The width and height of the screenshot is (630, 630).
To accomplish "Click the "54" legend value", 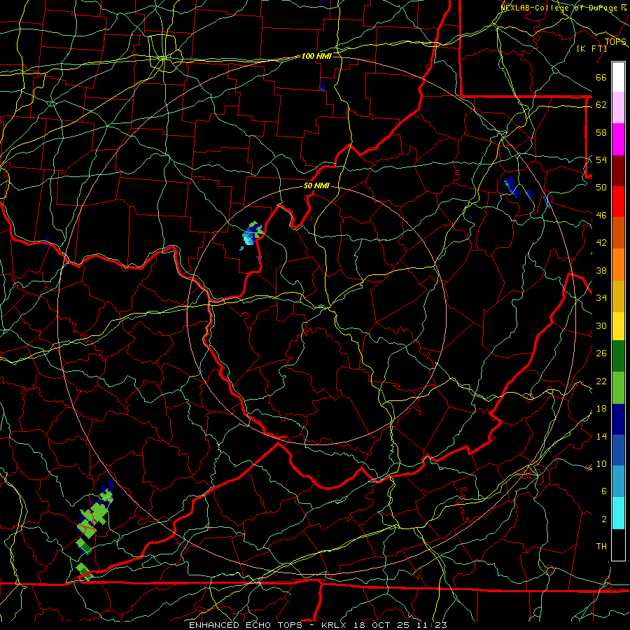I will (x=601, y=160).
